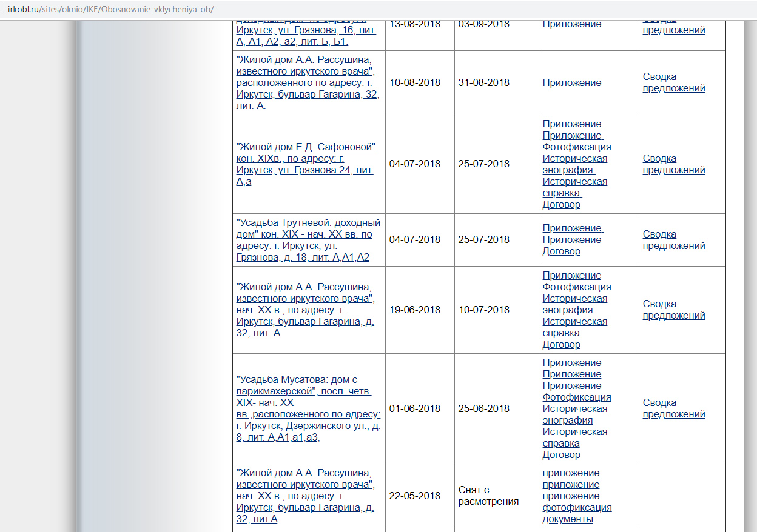Viewport: 757px width, 532px height.
Task: Open Фотофиксация in the 19-06-2018 row
Action: click(576, 287)
